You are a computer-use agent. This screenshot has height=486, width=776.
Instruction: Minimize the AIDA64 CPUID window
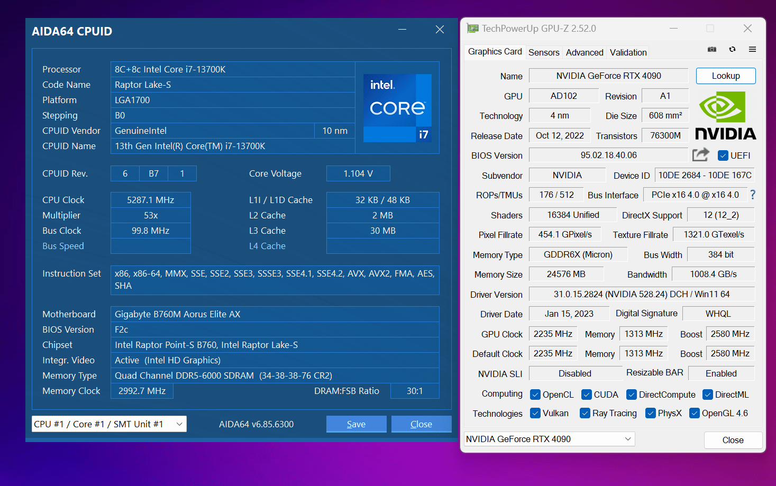pos(403,30)
